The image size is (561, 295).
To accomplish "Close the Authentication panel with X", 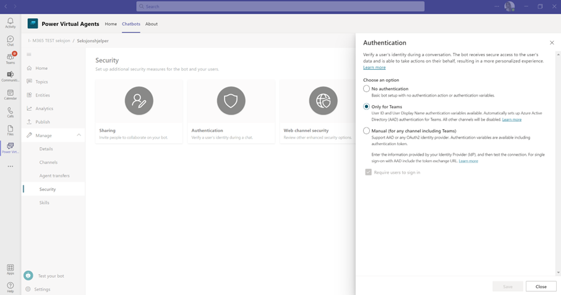I will pos(552,43).
